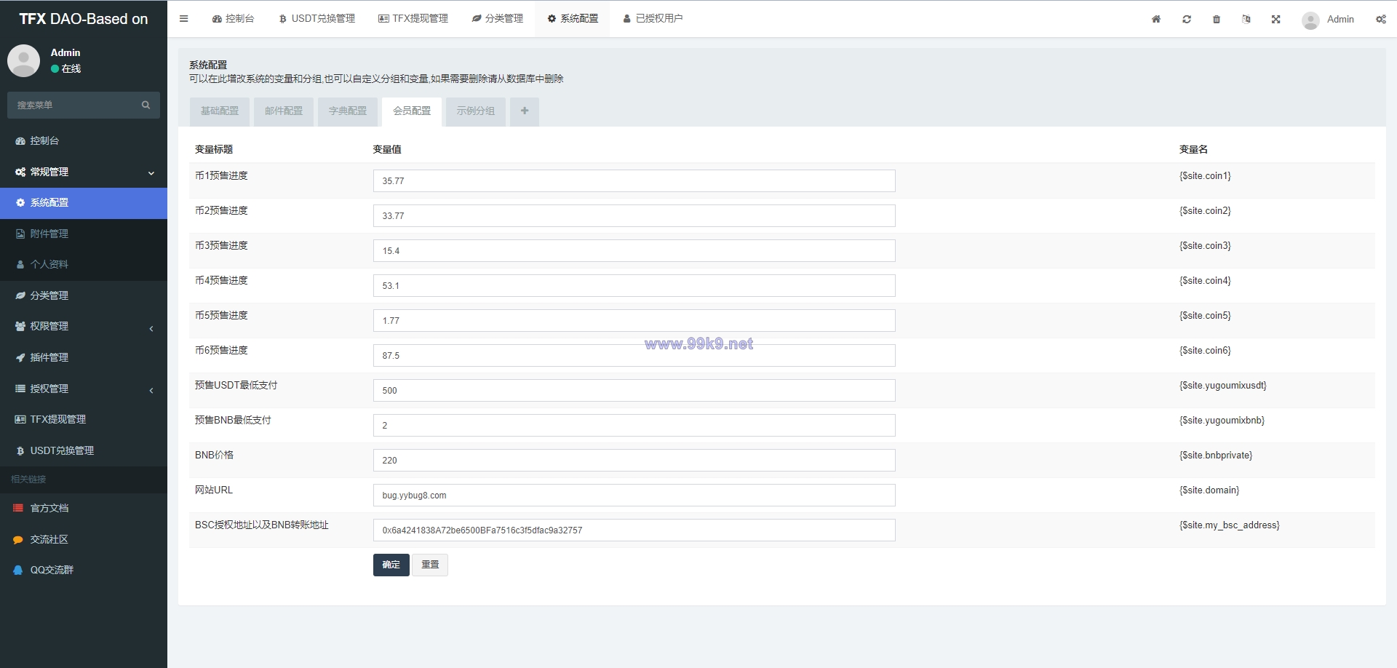Image resolution: width=1397 pixels, height=668 pixels.
Task: Click the {$site.bnbprivate} variable name
Action: [1216, 456]
